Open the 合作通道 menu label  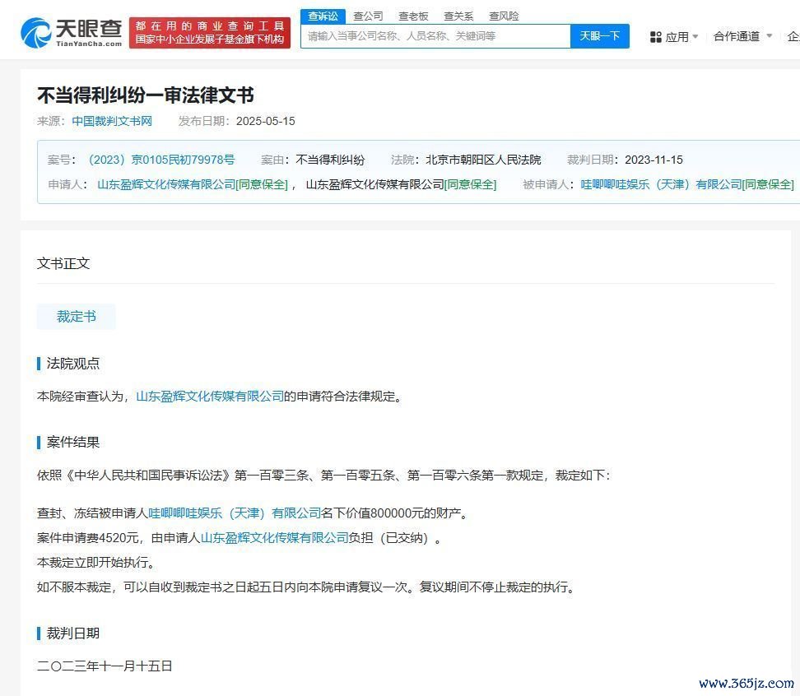737,36
